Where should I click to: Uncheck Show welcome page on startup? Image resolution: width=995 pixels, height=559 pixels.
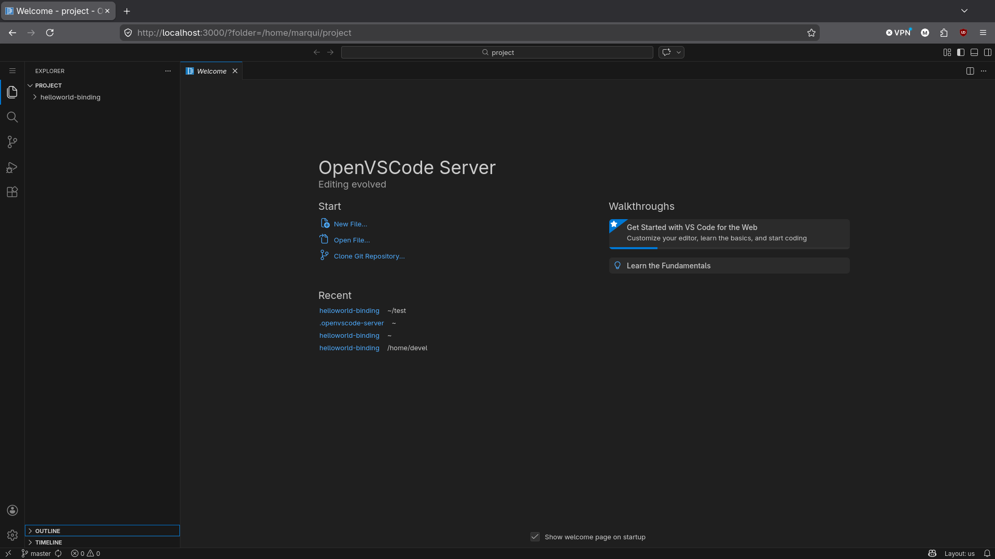[535, 537]
